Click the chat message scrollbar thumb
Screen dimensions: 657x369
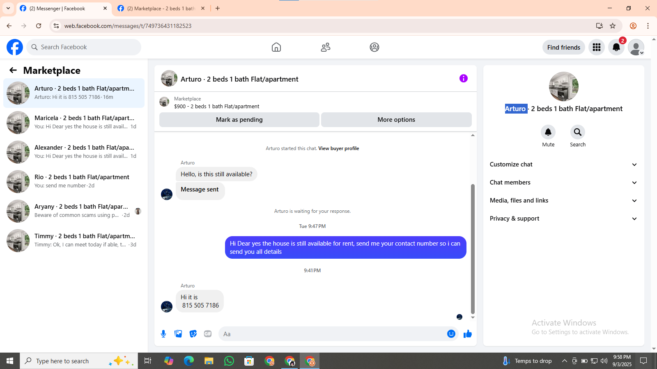tap(473, 249)
